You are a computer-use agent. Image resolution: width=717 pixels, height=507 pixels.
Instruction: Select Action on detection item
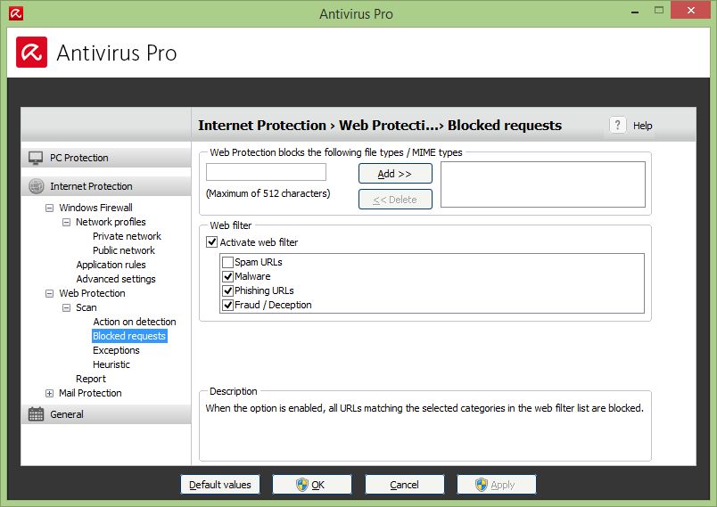pos(134,322)
